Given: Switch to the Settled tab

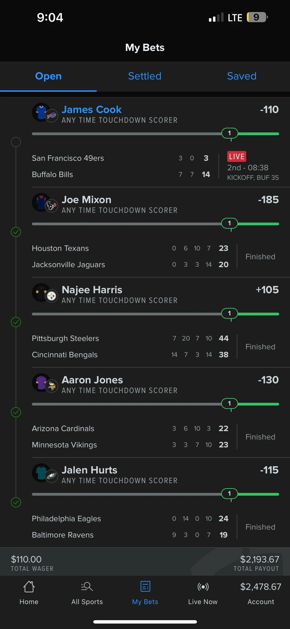Looking at the screenshot, I should pyautogui.click(x=145, y=76).
